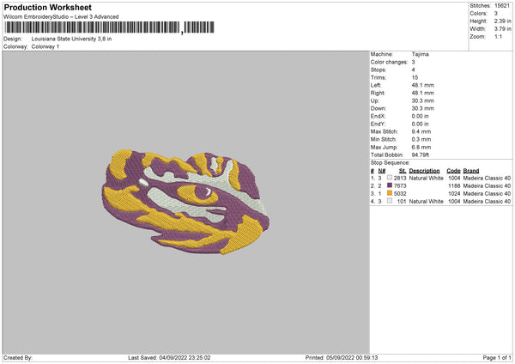The width and height of the screenshot is (515, 364).
Task: Click the 'Stop Sequence:' heading
Action: click(391, 163)
